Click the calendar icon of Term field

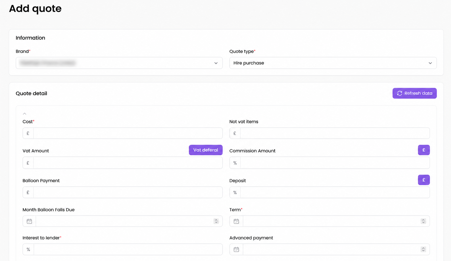(x=236, y=221)
